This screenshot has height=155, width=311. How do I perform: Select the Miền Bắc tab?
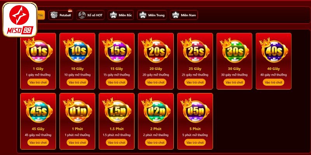point(121,15)
